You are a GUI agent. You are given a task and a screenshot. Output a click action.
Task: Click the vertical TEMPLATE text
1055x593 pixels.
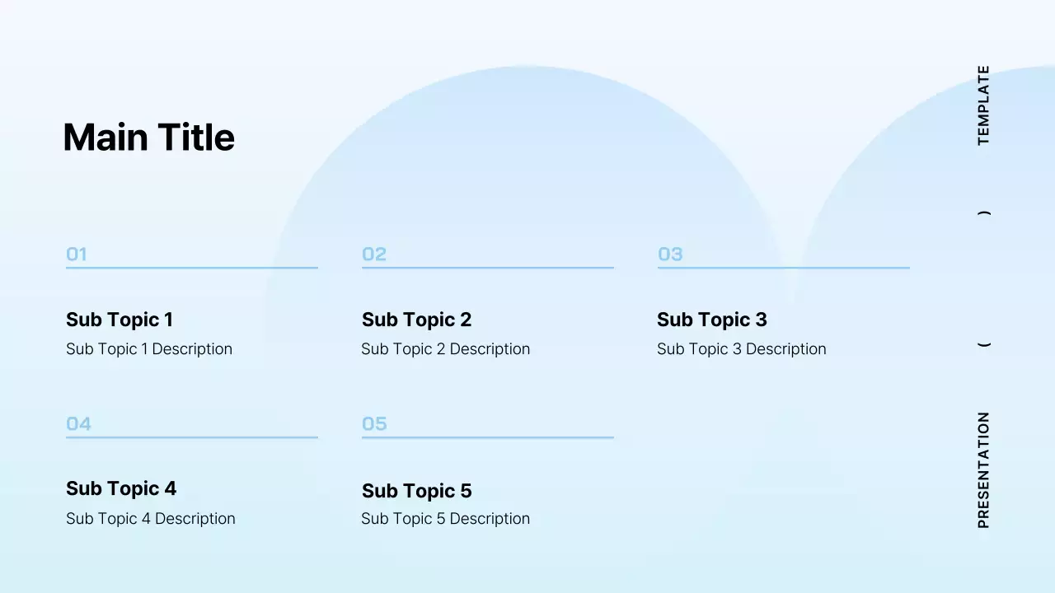click(983, 105)
